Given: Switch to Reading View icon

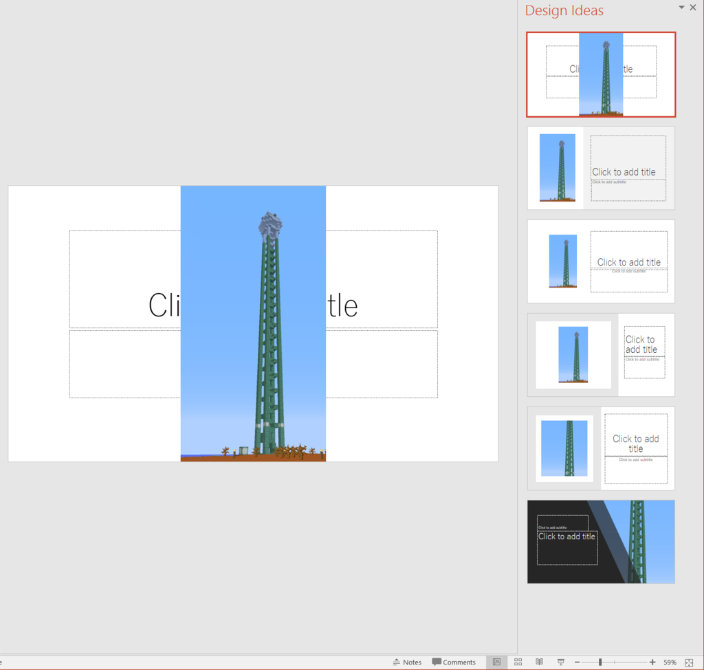Looking at the screenshot, I should (x=539, y=662).
